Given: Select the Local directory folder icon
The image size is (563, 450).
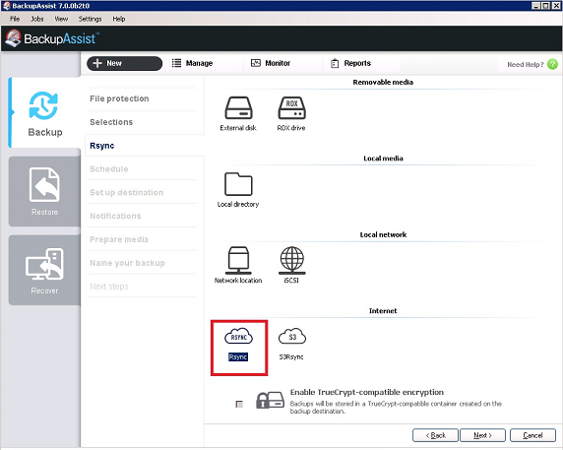Looking at the screenshot, I should [238, 183].
